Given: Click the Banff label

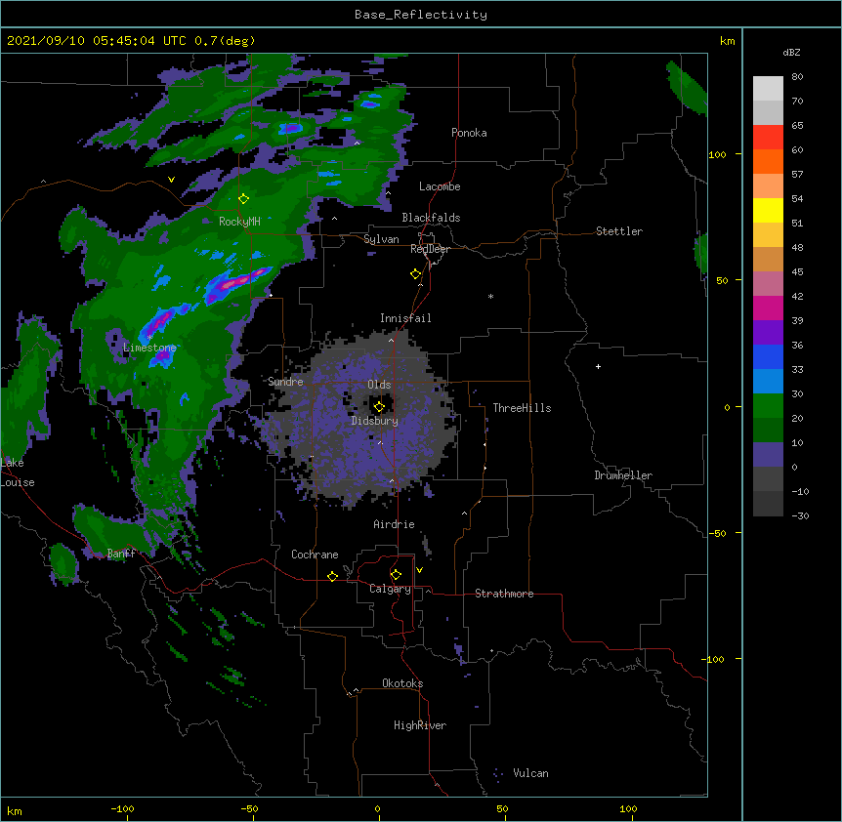Looking at the screenshot, I should tap(121, 554).
